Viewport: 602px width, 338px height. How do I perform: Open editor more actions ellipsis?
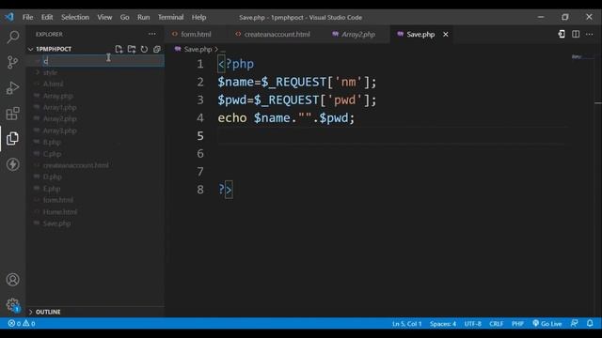pos(590,34)
